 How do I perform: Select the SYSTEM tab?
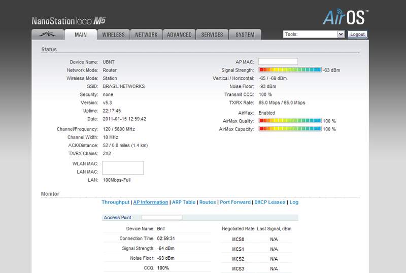coord(245,35)
